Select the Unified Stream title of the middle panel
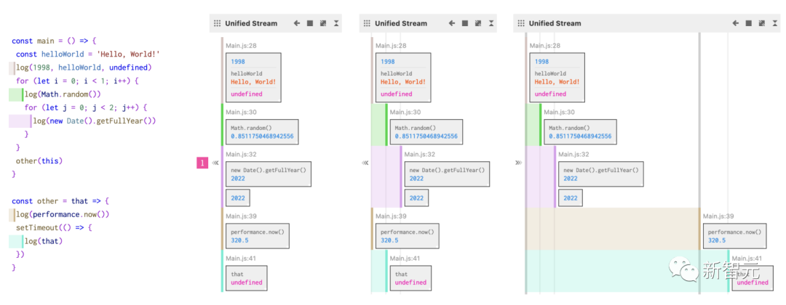This screenshot has width=786, height=305. 401,23
